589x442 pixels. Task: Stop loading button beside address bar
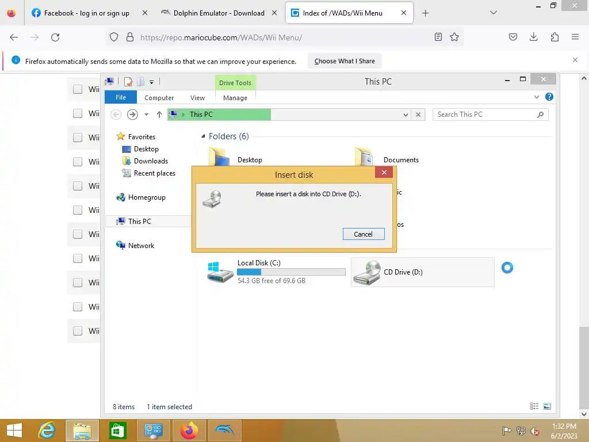click(x=418, y=115)
